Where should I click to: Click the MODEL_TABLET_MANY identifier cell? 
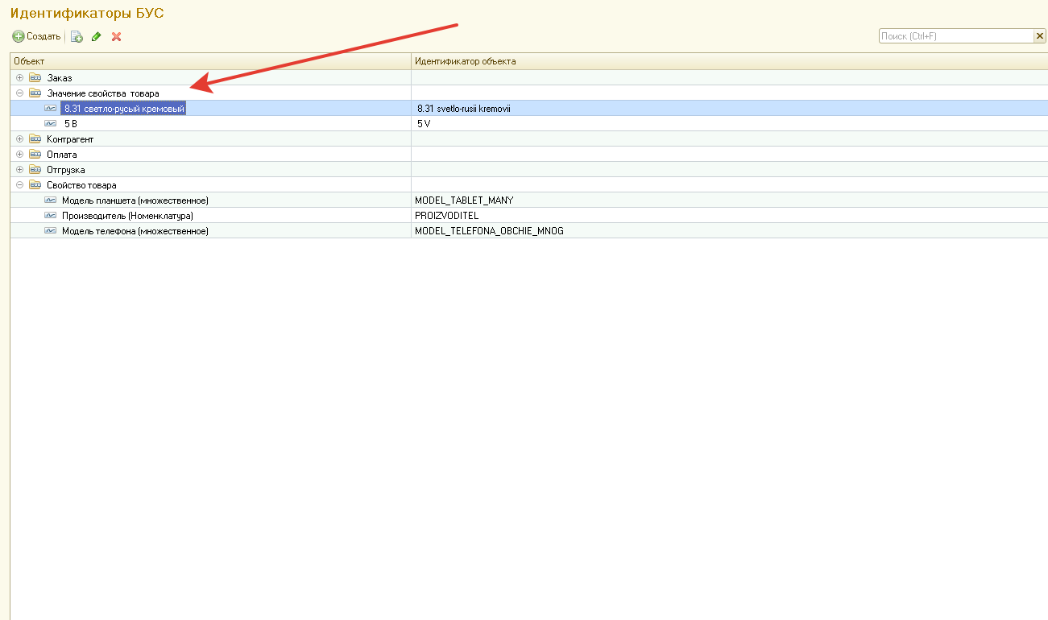[464, 200]
